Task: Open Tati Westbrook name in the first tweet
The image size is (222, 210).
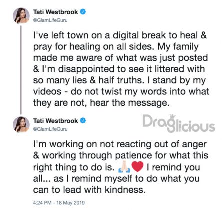Action: tap(55, 12)
